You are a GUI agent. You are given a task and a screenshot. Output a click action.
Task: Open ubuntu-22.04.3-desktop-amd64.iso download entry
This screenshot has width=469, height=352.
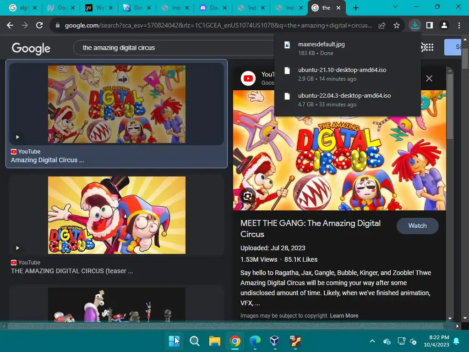(347, 100)
